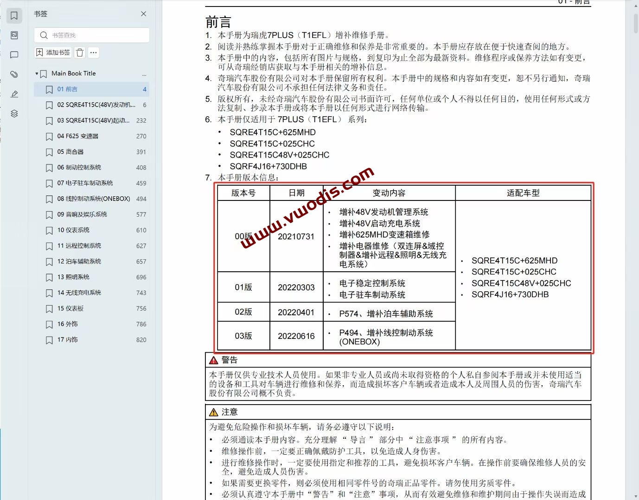Click table cell 20210731

tap(296, 237)
